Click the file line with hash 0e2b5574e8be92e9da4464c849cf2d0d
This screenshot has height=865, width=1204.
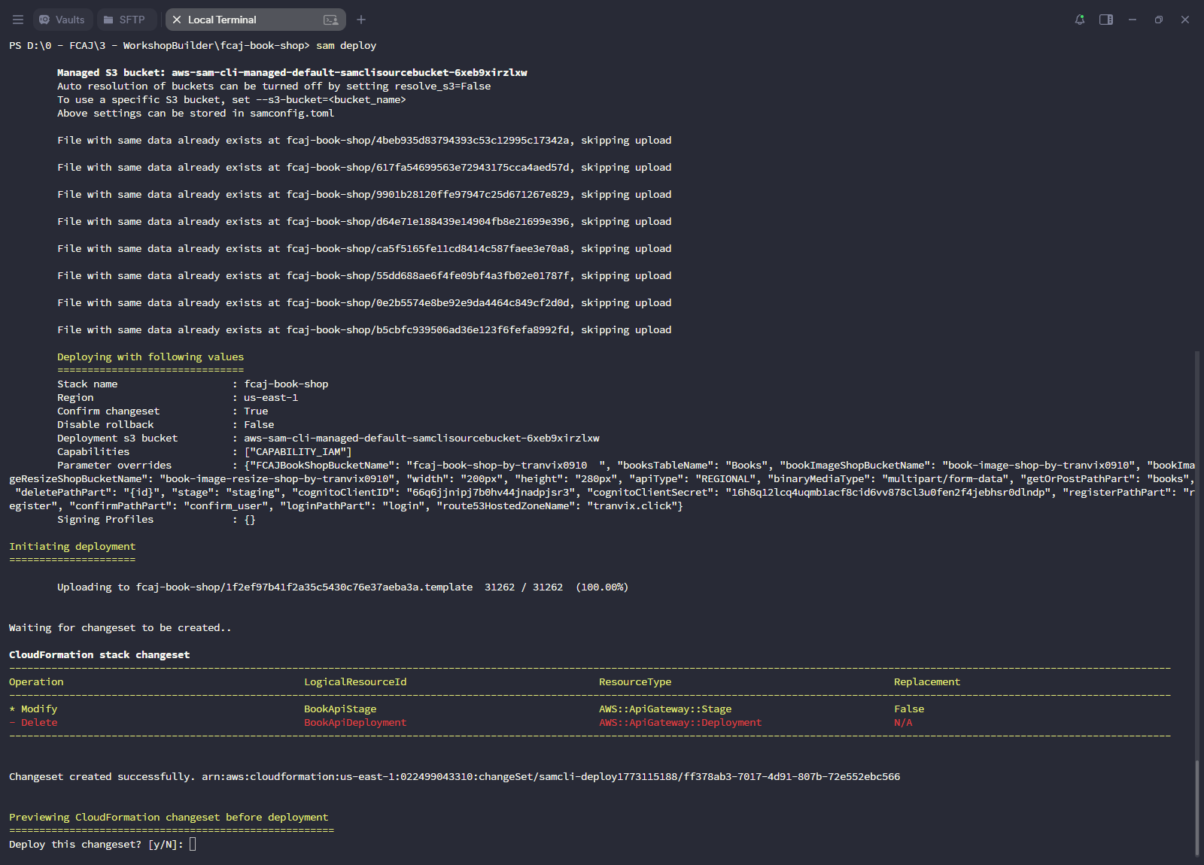[x=364, y=302]
